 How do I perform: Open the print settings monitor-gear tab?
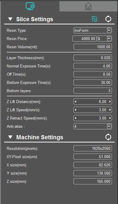coord(30,6)
